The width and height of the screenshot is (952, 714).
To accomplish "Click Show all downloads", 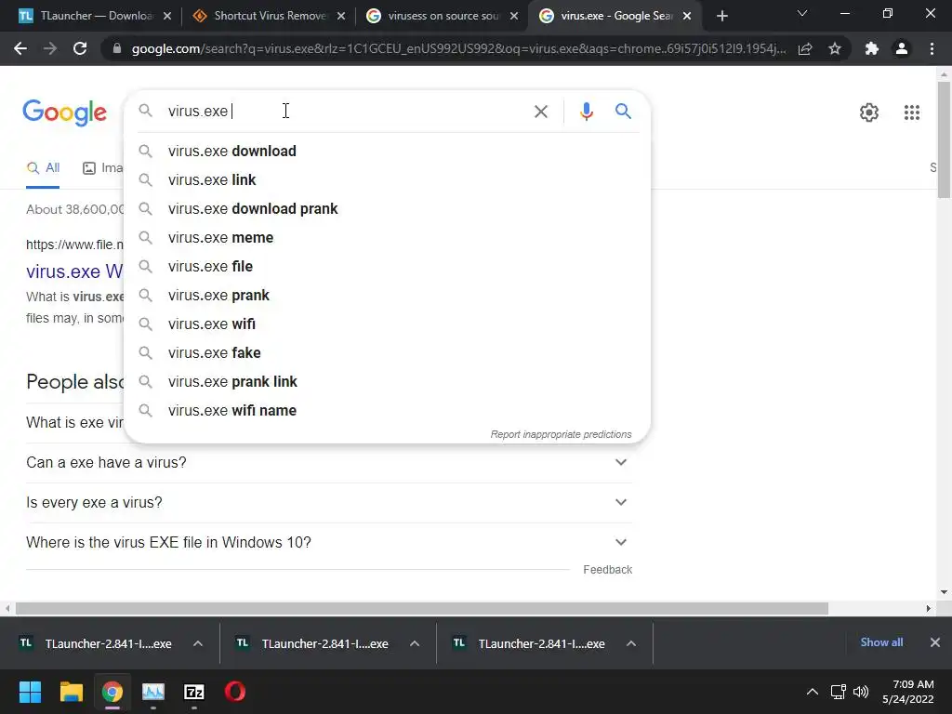I will click(881, 642).
